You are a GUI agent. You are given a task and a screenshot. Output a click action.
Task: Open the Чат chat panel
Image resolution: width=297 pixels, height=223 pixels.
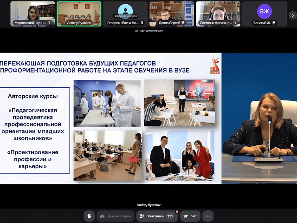[x=190, y=216]
